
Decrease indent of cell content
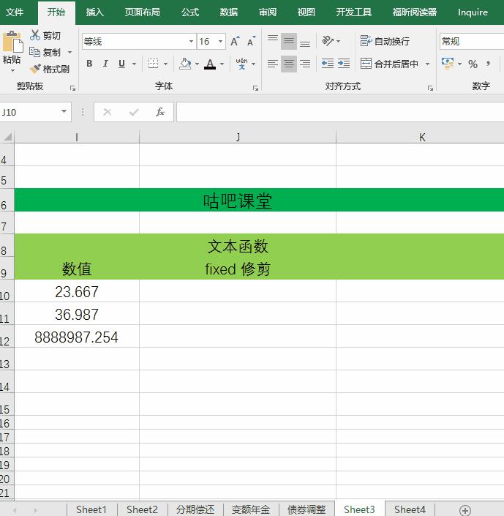[328, 63]
